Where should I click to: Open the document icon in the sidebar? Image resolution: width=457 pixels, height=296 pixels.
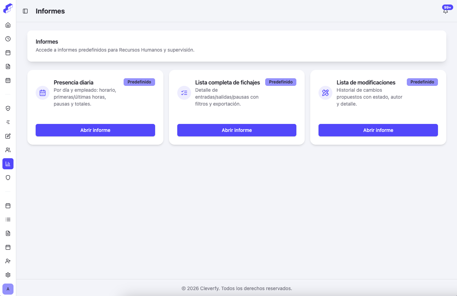click(8, 66)
